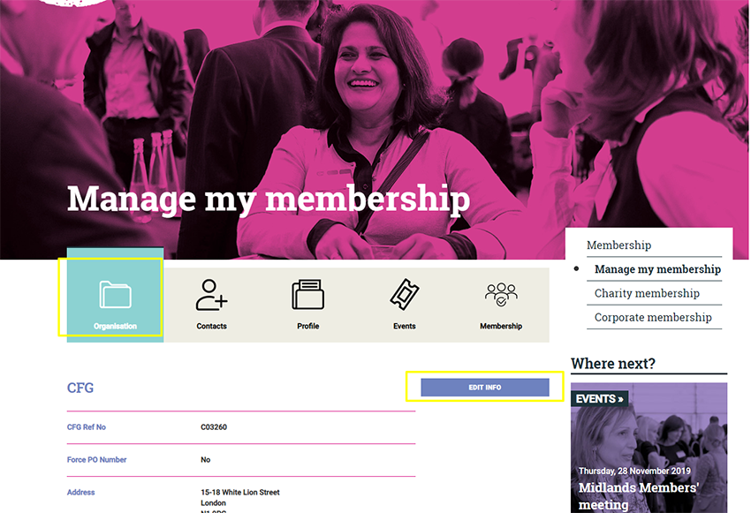The image size is (751, 513).
Task: Click the EVENTS » tag label
Action: coord(599,398)
